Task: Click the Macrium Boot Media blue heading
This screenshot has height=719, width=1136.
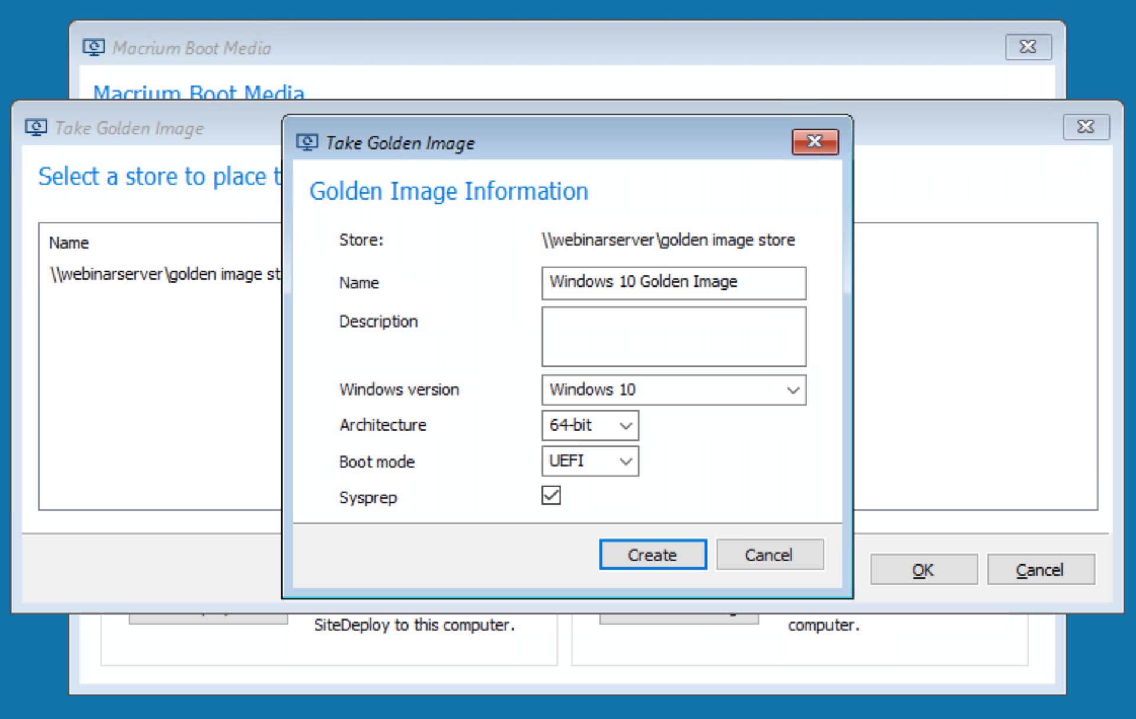Action: (198, 92)
